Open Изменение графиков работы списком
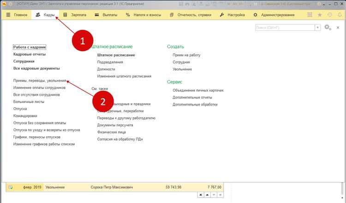The width and height of the screenshot is (346, 203). [x=44, y=144]
